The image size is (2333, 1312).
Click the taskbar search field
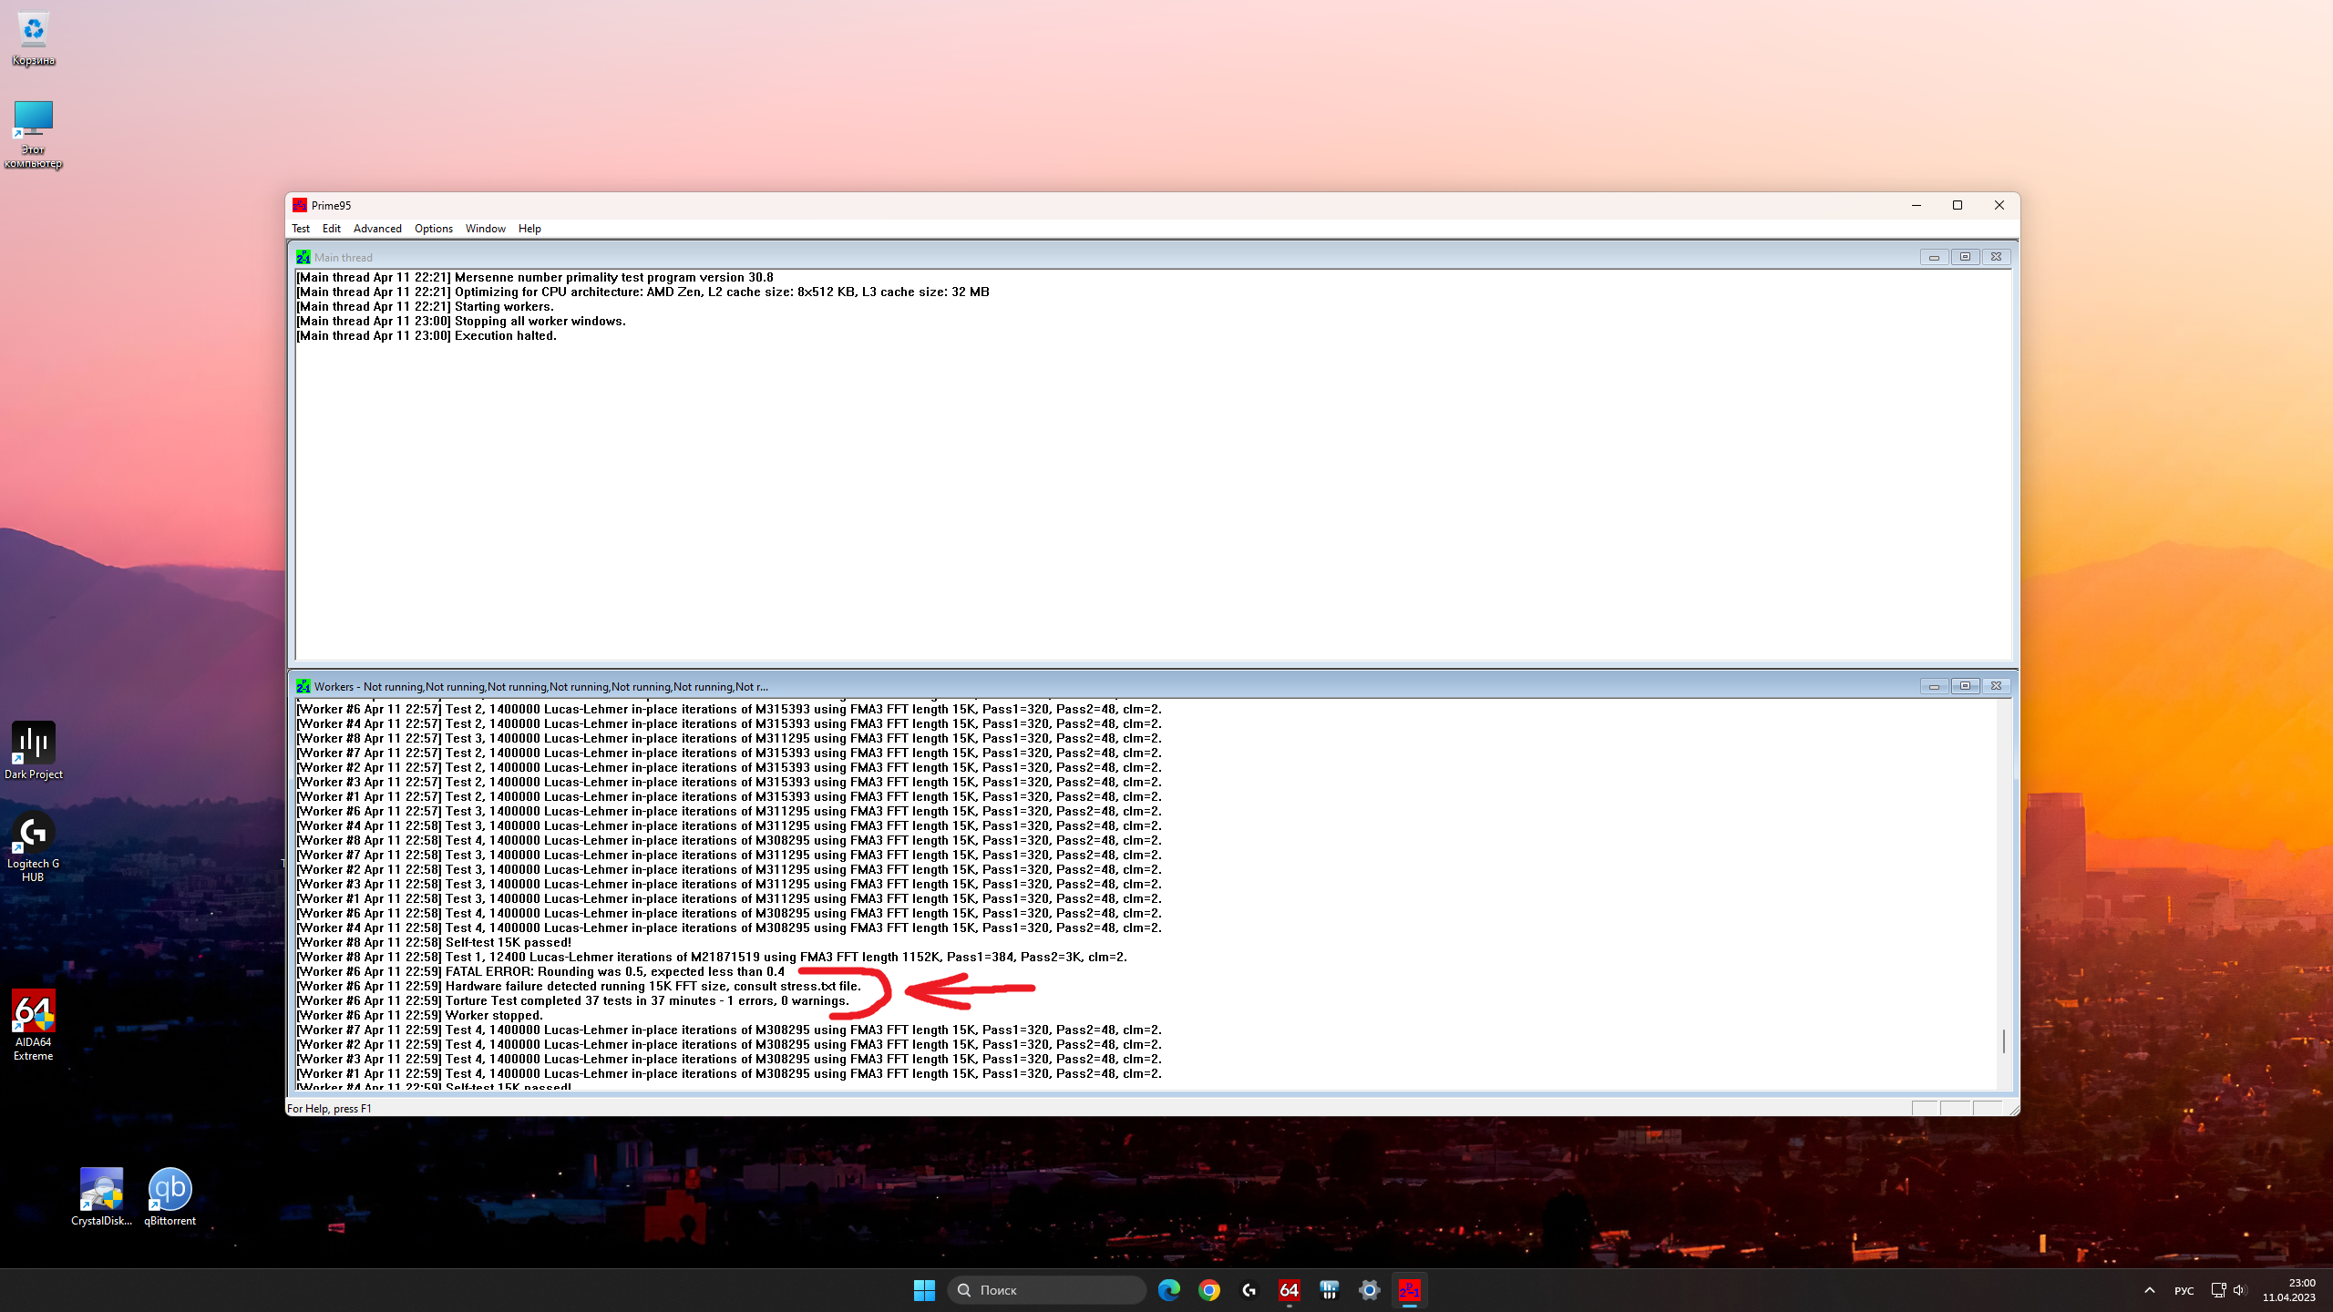[1046, 1290]
